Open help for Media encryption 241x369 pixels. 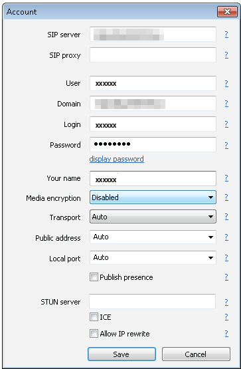point(226,197)
